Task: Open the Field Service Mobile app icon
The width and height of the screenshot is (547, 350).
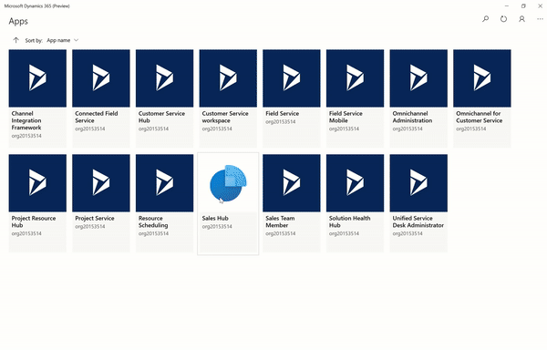Action: 356,78
